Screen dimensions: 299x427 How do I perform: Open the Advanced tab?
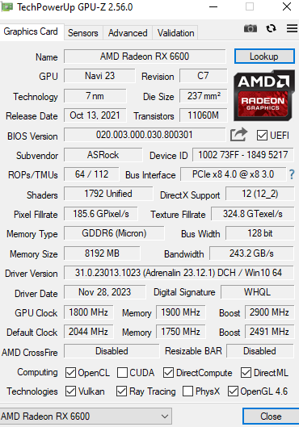click(128, 33)
